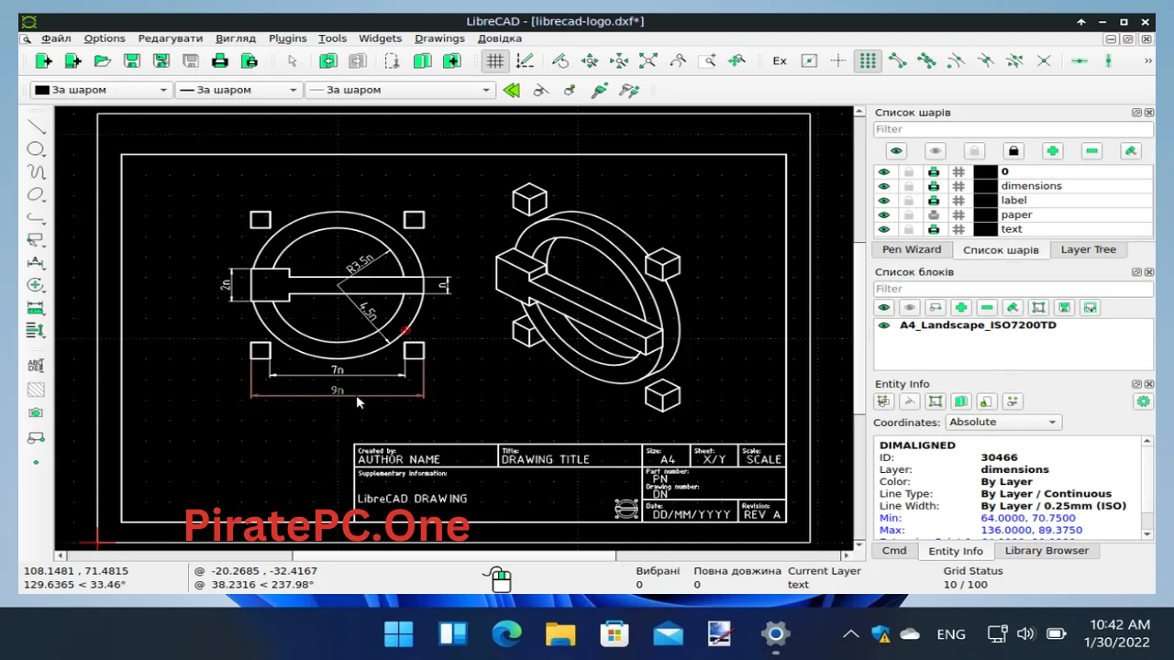Select the Polyline tool in the left toolbar
The image size is (1174, 660).
36,217
